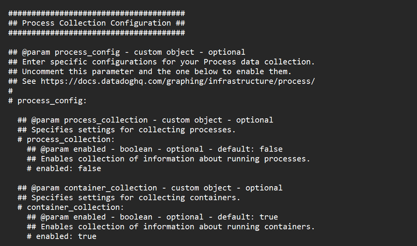
Task: Click the word 'true' in 'default: true'
Action: 268,217
